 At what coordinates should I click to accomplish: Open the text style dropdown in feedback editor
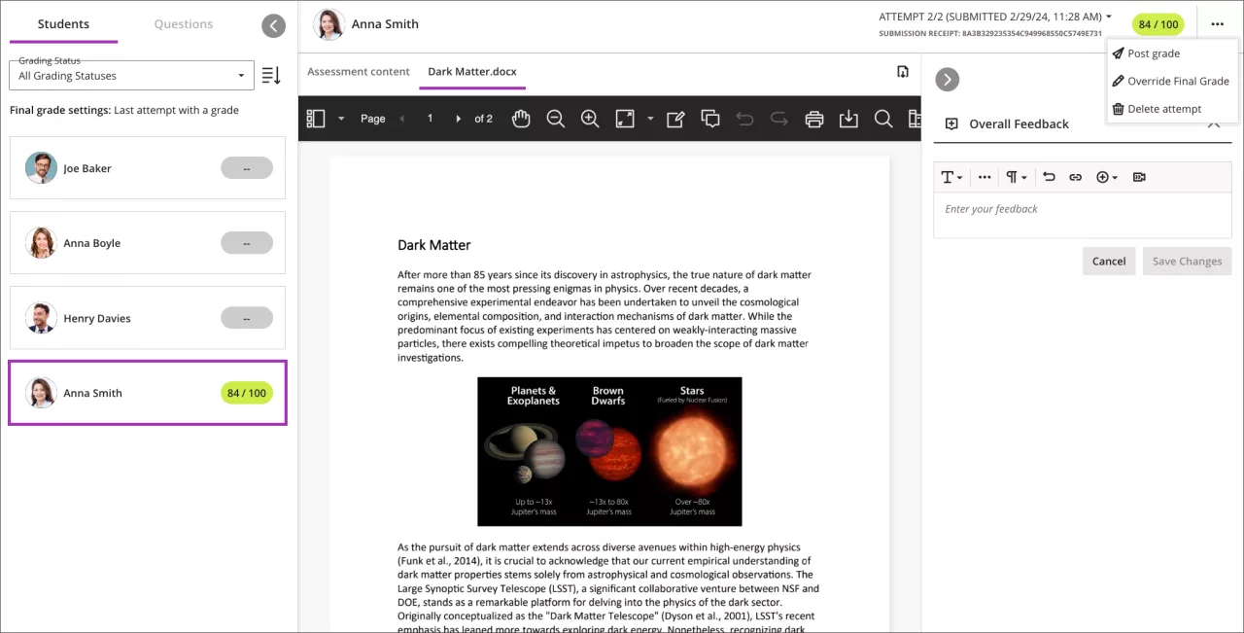coord(951,177)
